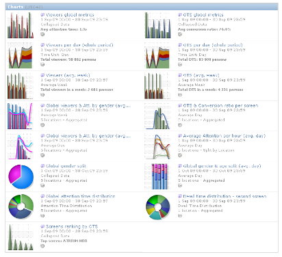Select the Dwell time distribution donut thumbnail
282x257 pixels.
point(158,206)
